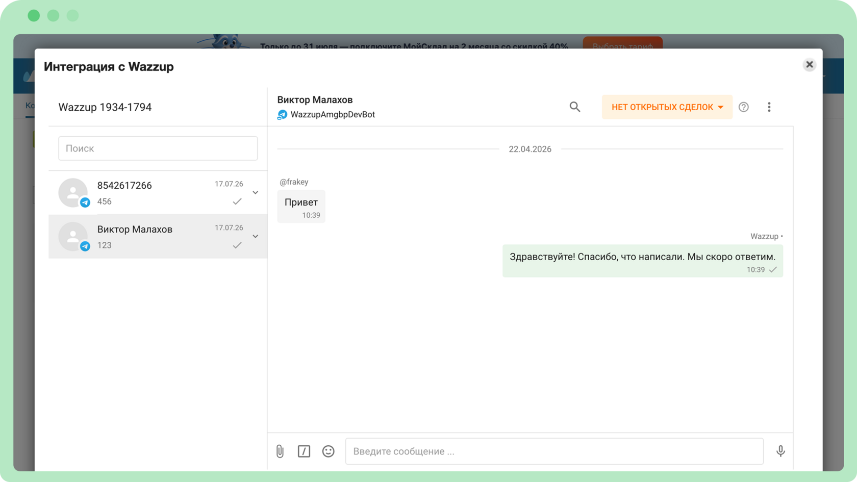Open message templates slash icon

pyautogui.click(x=304, y=451)
